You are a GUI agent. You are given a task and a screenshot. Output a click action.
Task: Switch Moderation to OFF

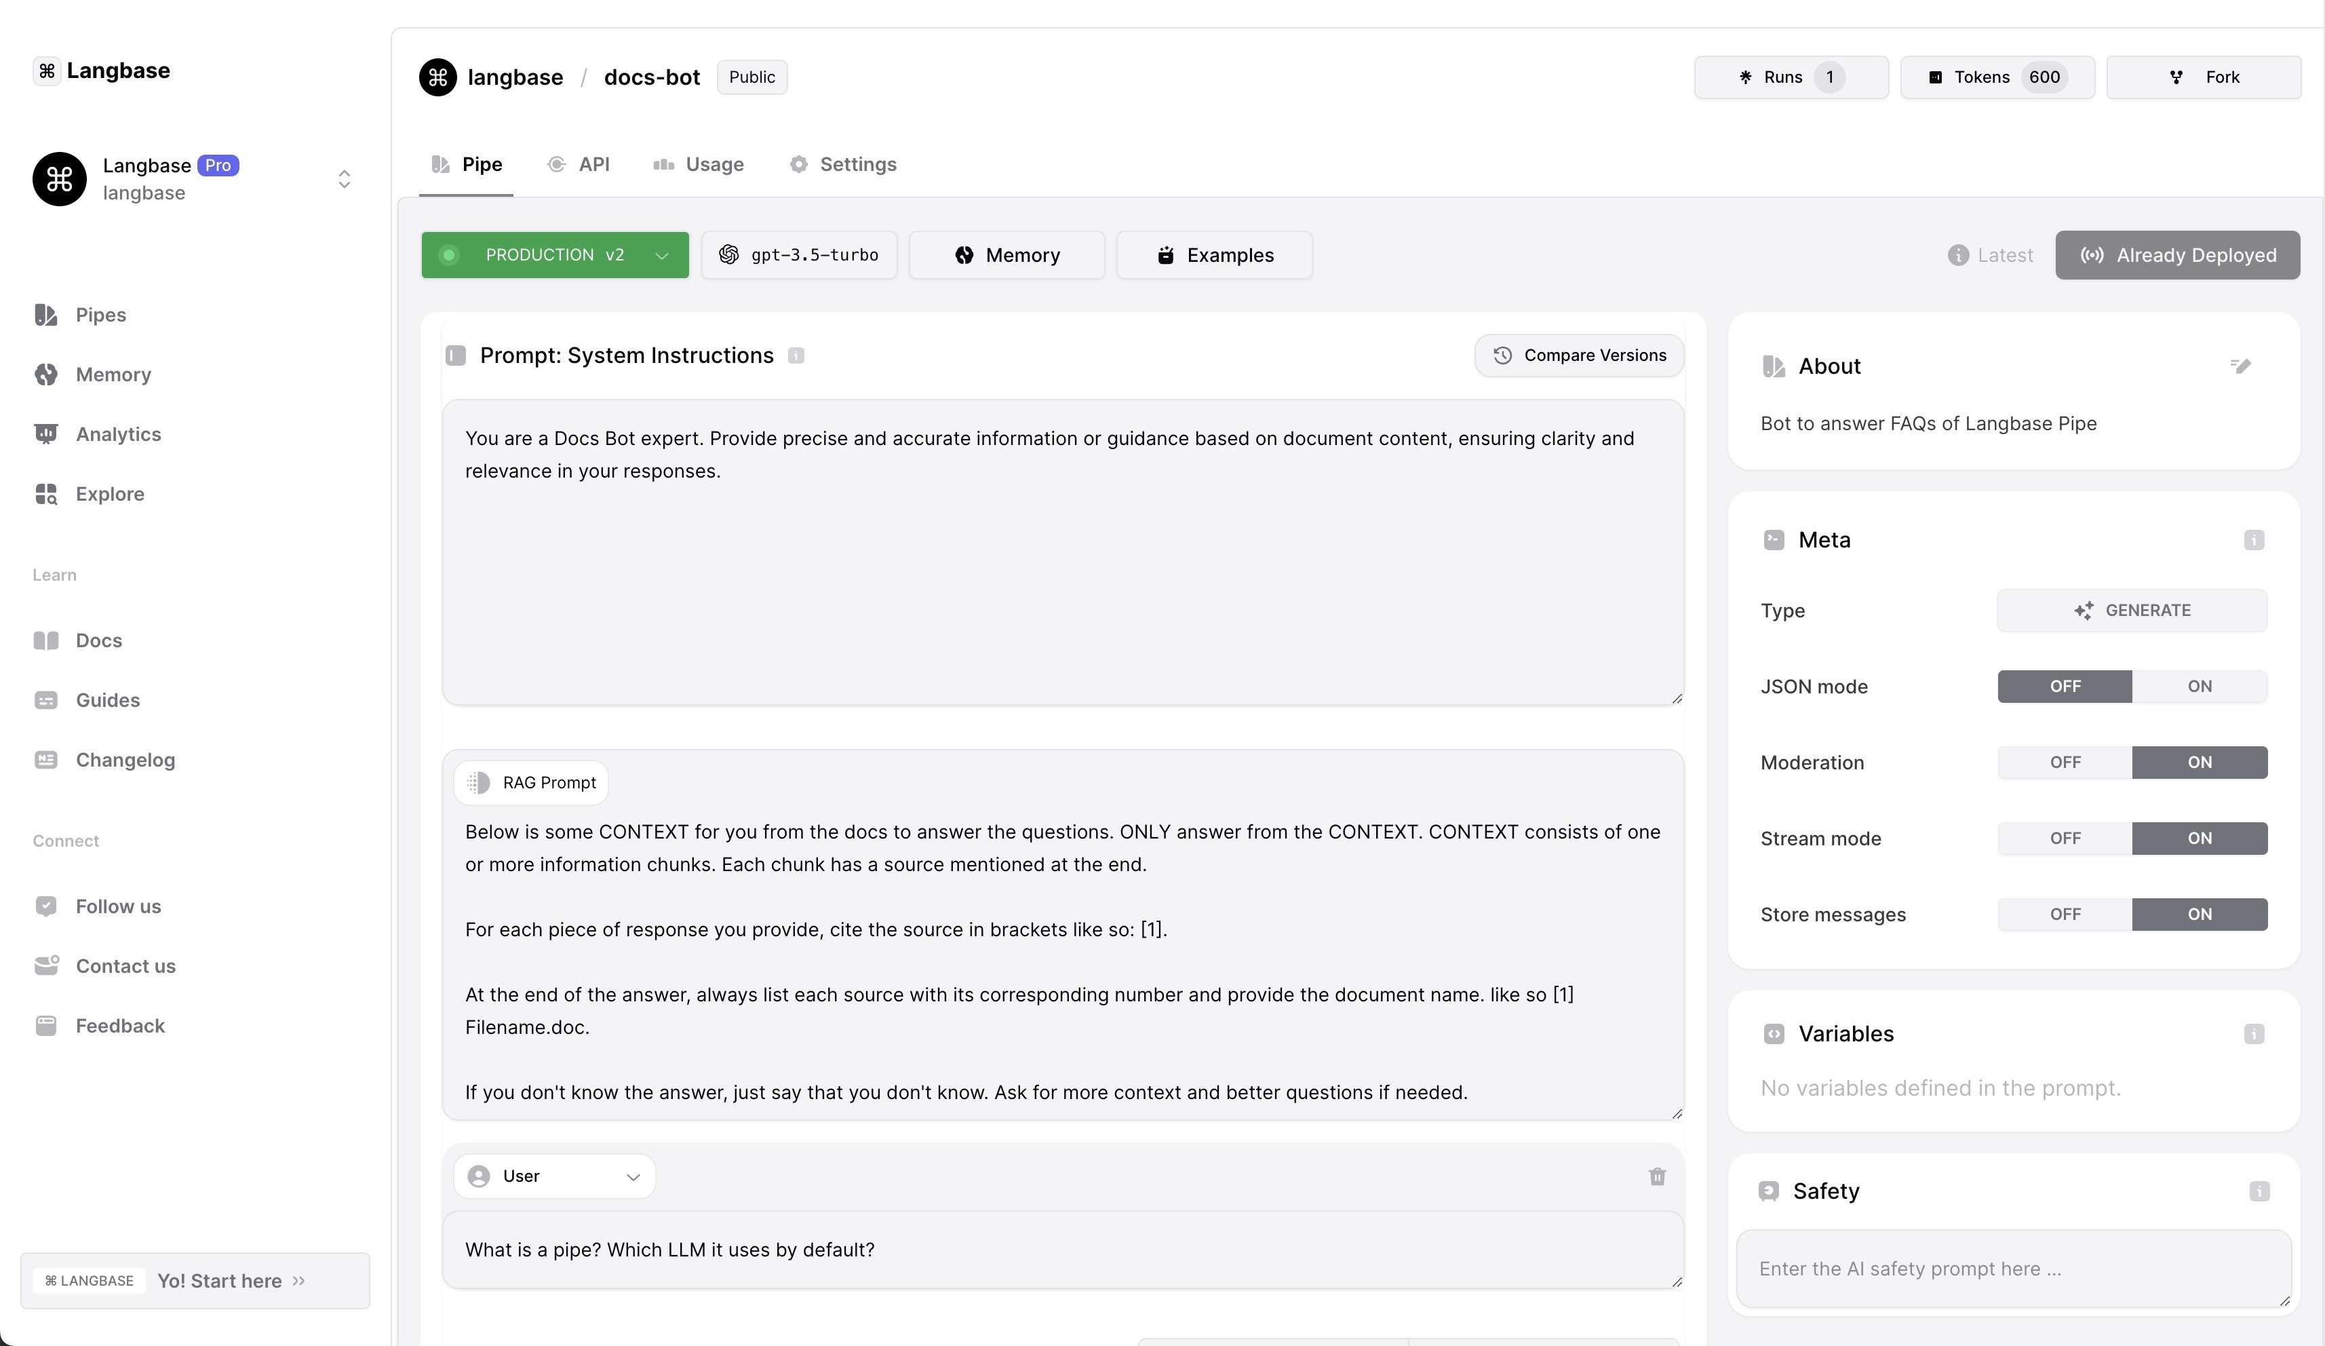[2065, 763]
